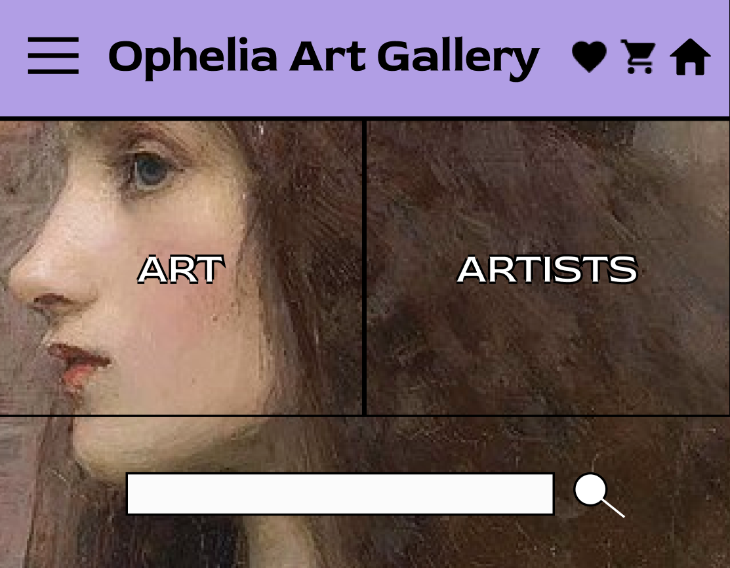Click the Ophelia Art Gallery title
This screenshot has height=568, width=730.
pyautogui.click(x=323, y=57)
